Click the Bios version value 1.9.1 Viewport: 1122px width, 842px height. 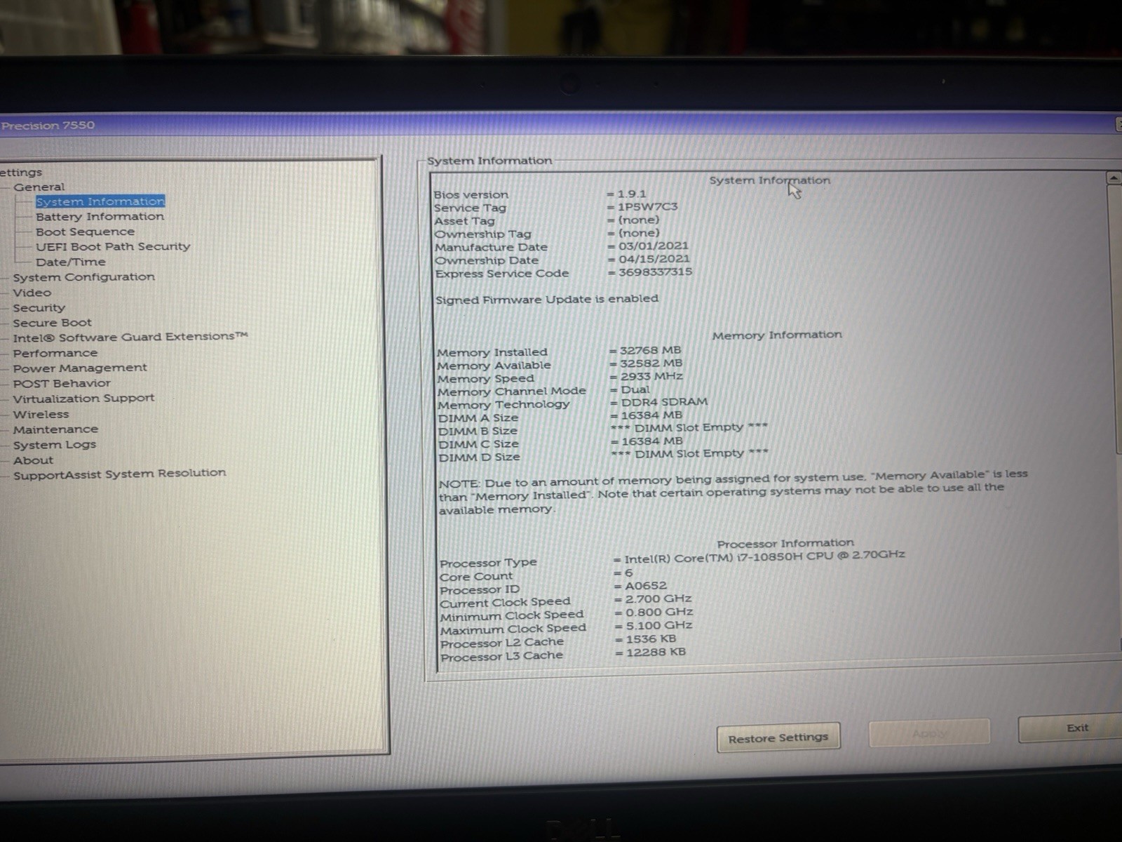pos(632,194)
